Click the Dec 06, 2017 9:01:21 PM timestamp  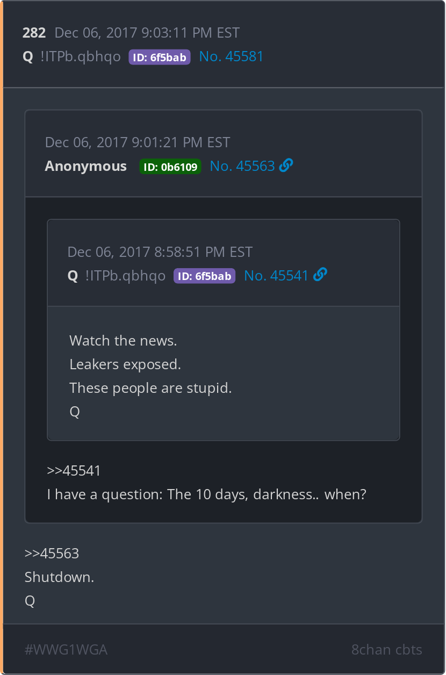[x=138, y=142]
